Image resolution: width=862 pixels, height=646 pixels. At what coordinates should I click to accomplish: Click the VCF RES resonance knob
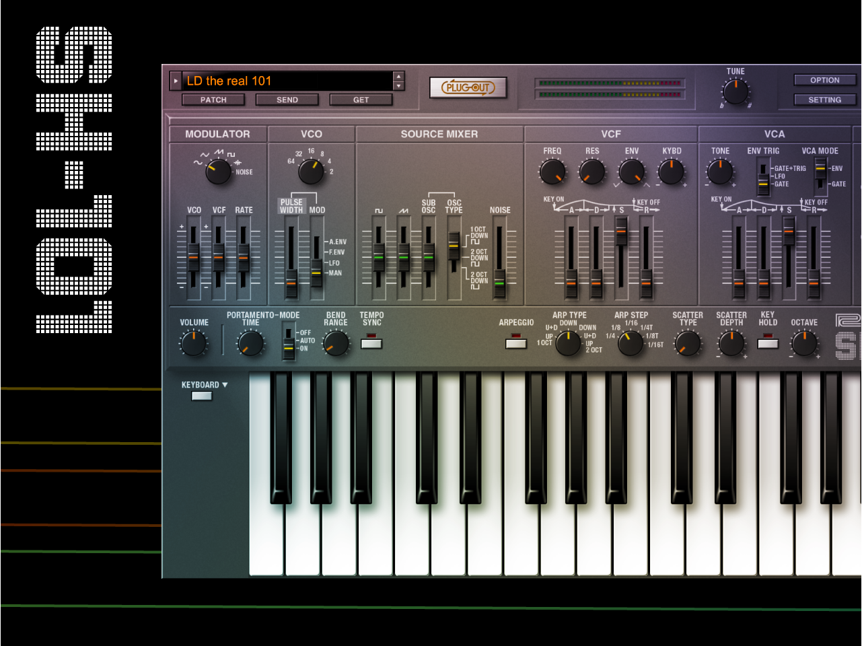point(592,172)
